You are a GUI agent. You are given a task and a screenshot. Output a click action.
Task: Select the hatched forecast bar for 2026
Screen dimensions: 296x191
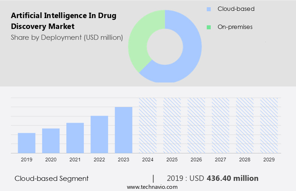tap(196, 125)
